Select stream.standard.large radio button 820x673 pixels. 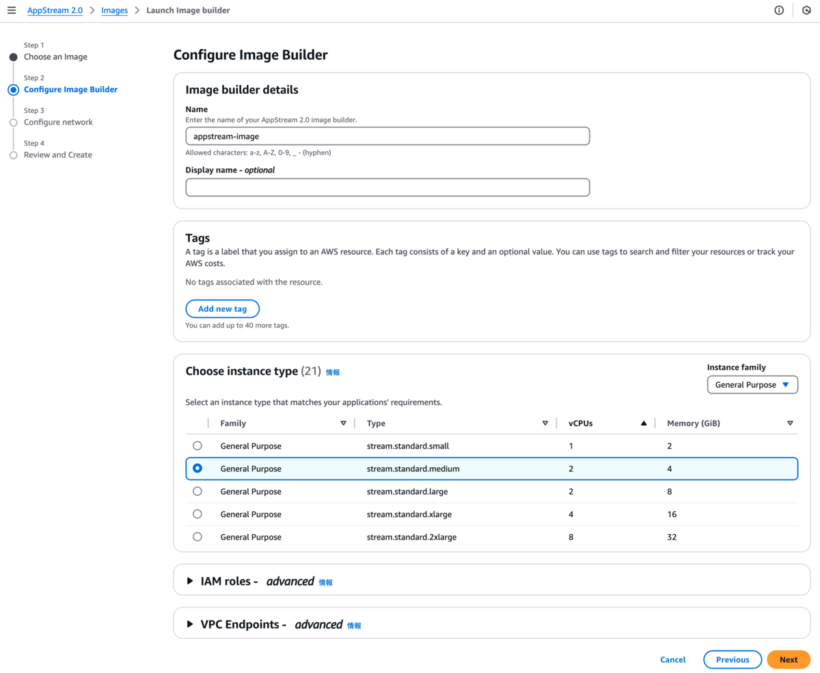197,491
